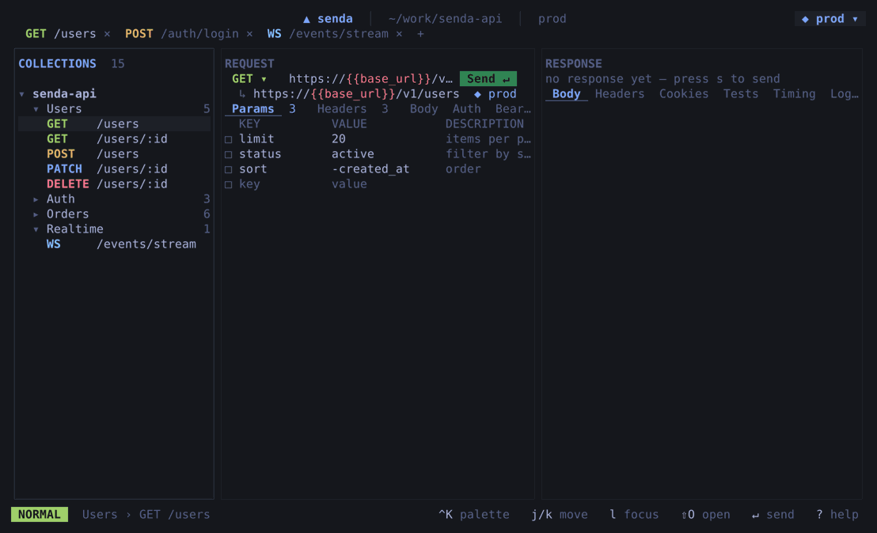Image resolution: width=877 pixels, height=533 pixels.
Task: Expand the Orders folder
Action: pyautogui.click(x=36, y=214)
